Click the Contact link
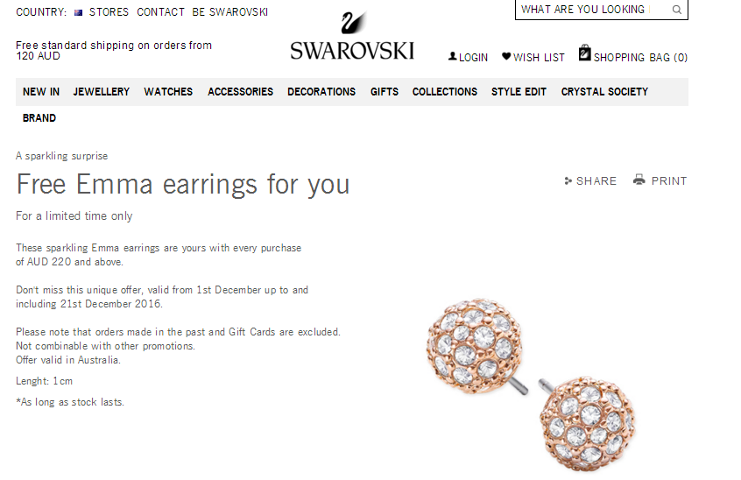 pyautogui.click(x=160, y=12)
